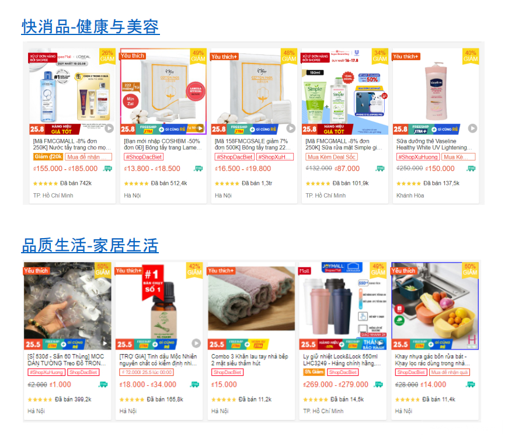Click free shipping truck icon beside ₫87.000 price
Image resolution: width=515 pixels, height=447 pixels.
[380, 169]
